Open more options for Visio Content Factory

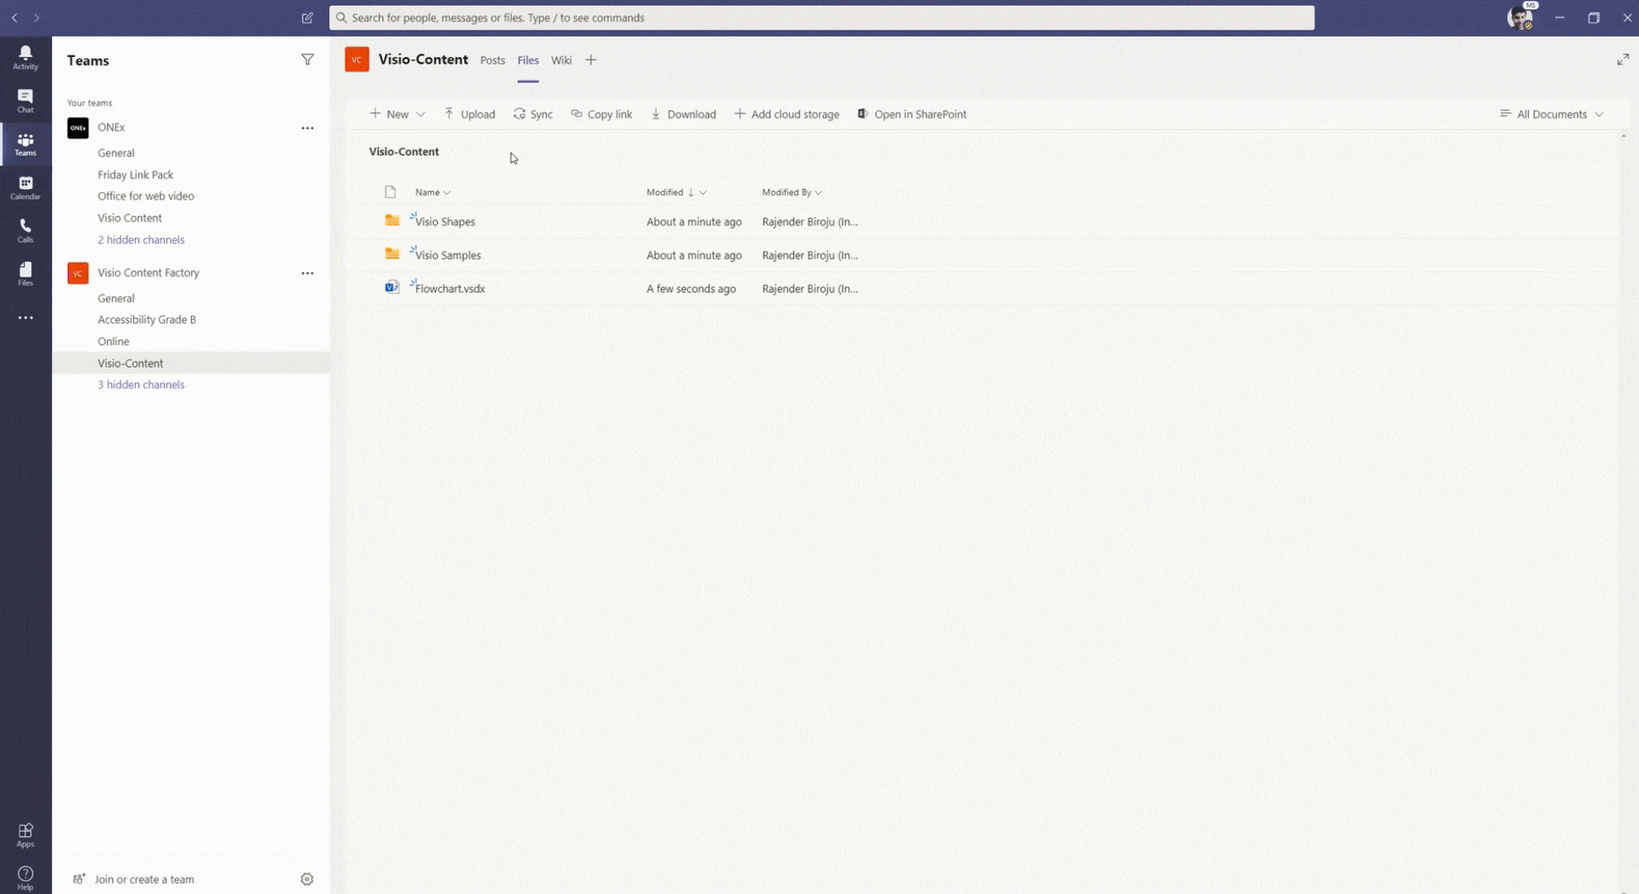(x=307, y=272)
